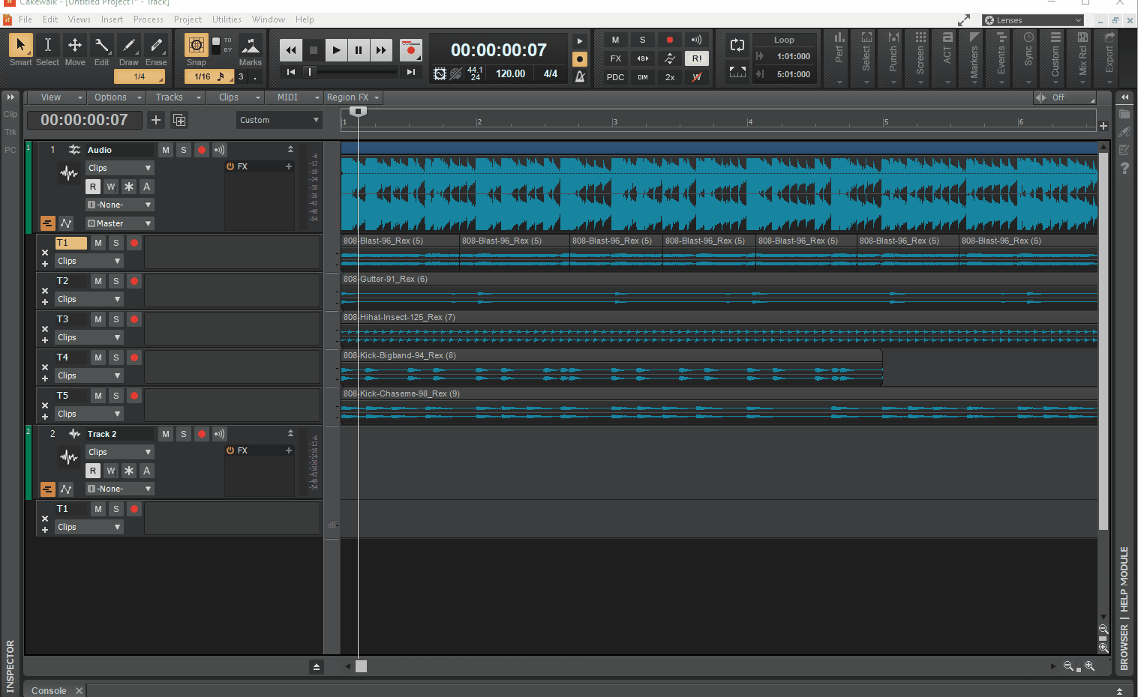Screen dimensions: 1138x697
Task: Solo take lane T3
Action: point(116,319)
